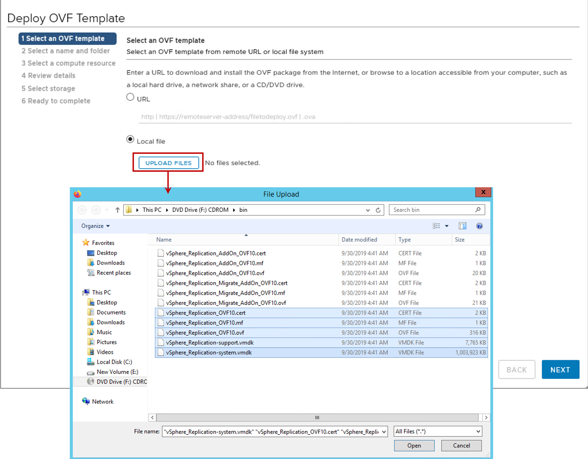Image resolution: width=588 pixels, height=459 pixels.
Task: Select Music folder under This PC
Action: [100, 332]
